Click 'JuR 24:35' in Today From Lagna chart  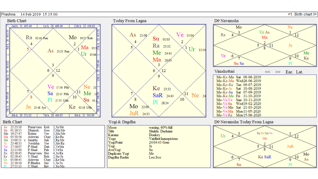139,113
